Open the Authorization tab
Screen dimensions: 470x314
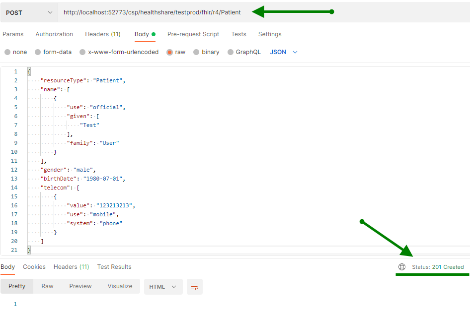[54, 34]
